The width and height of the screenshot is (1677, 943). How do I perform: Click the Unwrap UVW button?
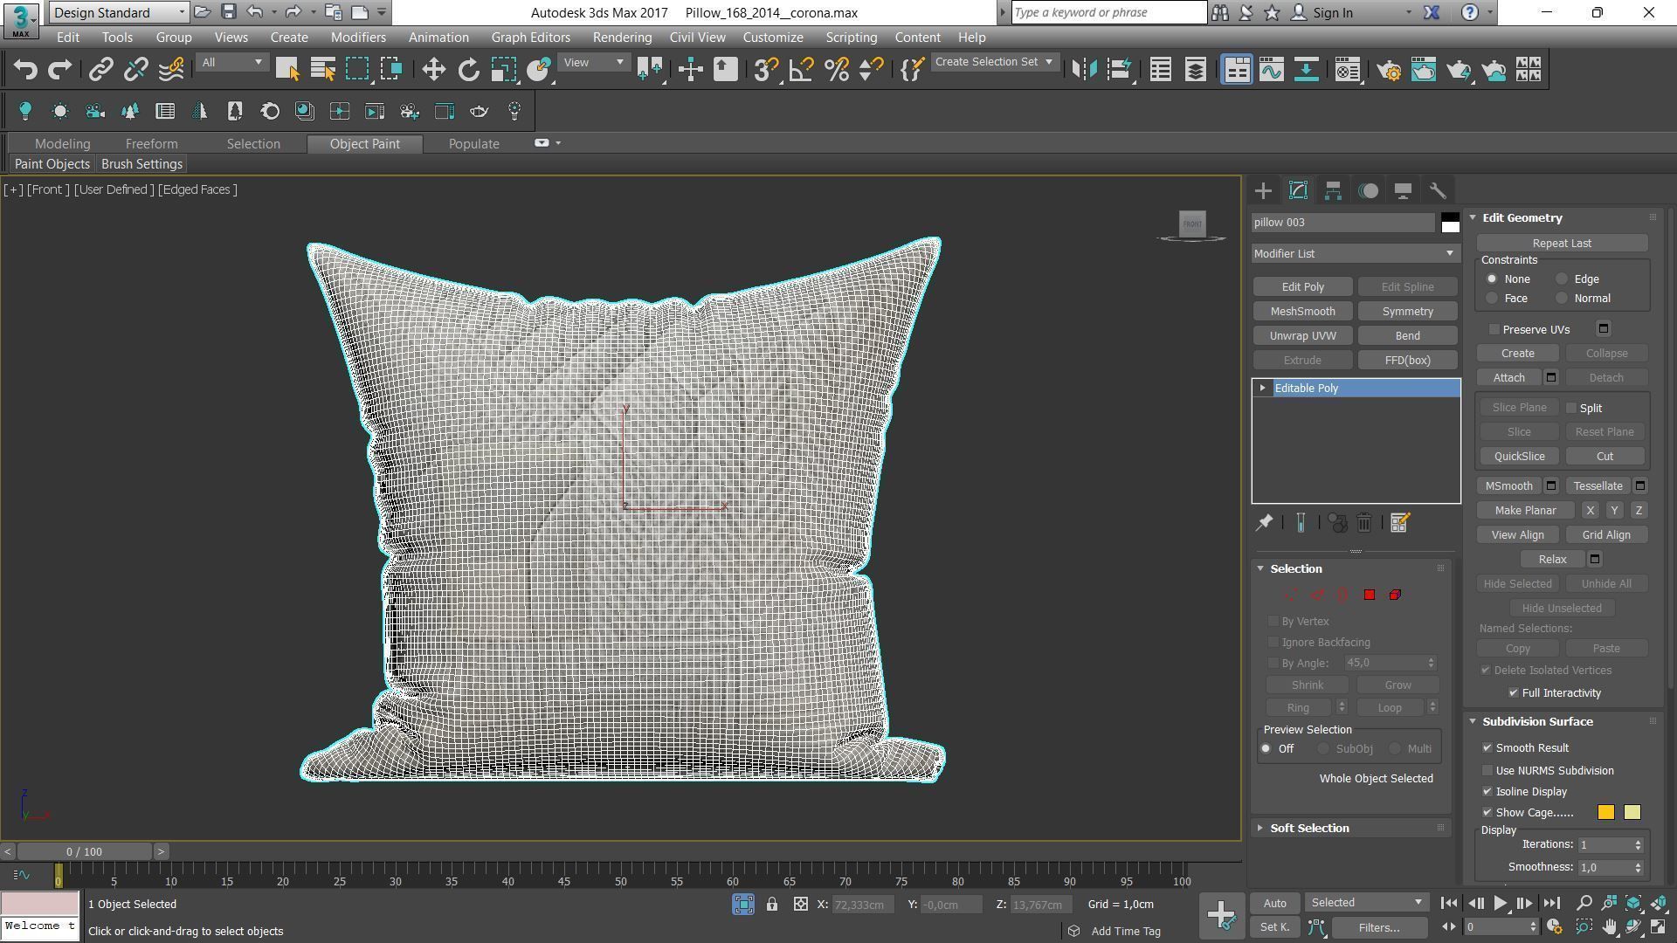(x=1302, y=336)
